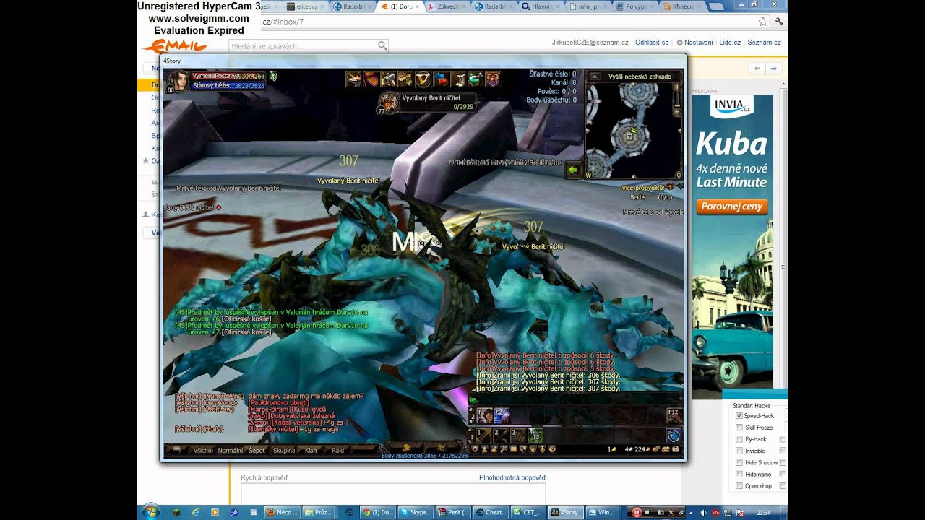925x520 pixels.
Task: Select the Raid chat tab
Action: pos(337,450)
